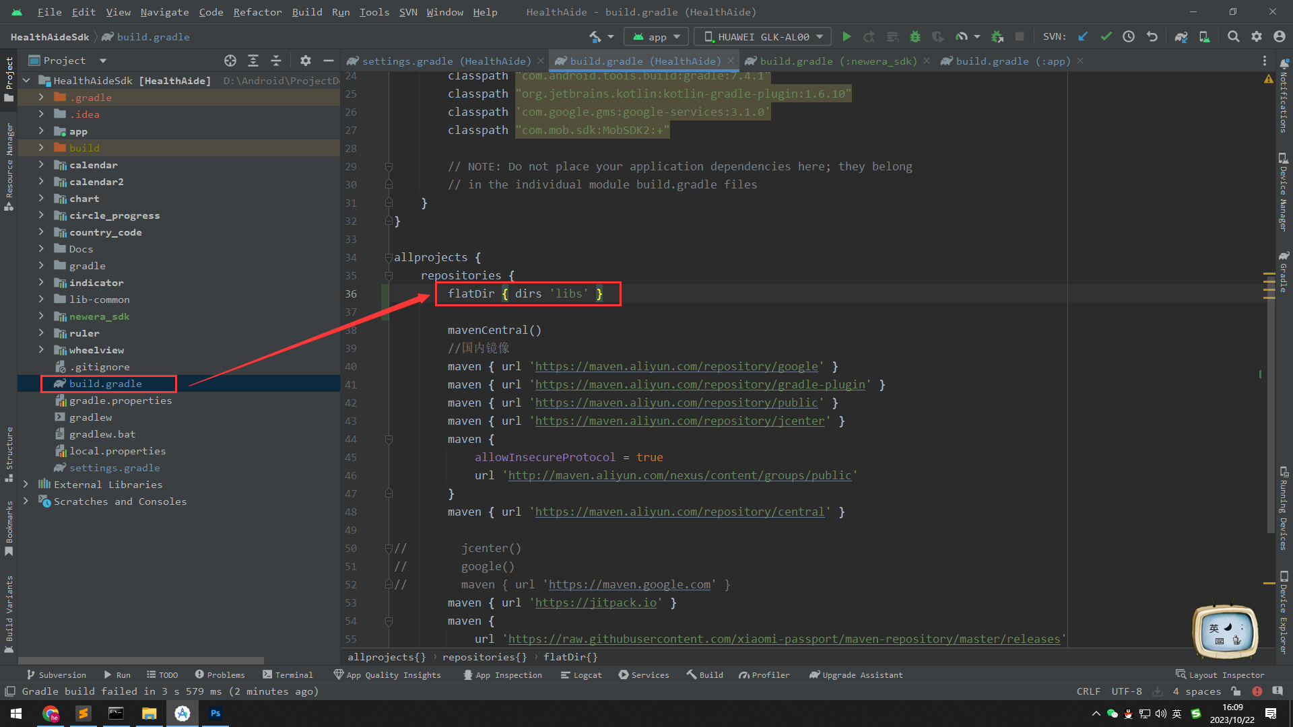Open the HUAWEI GLK-AL00 device dropdown
The width and height of the screenshot is (1293, 727).
(763, 37)
